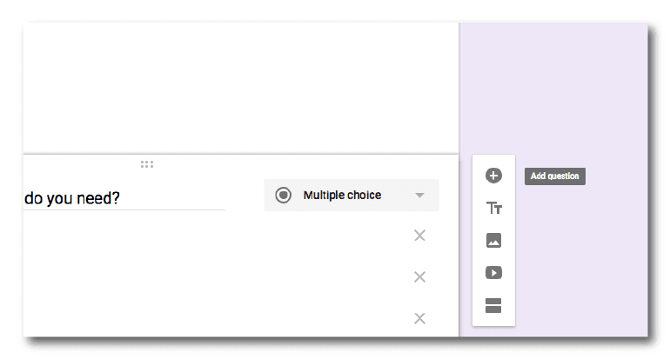Click the drag handle dots above question

(x=147, y=163)
